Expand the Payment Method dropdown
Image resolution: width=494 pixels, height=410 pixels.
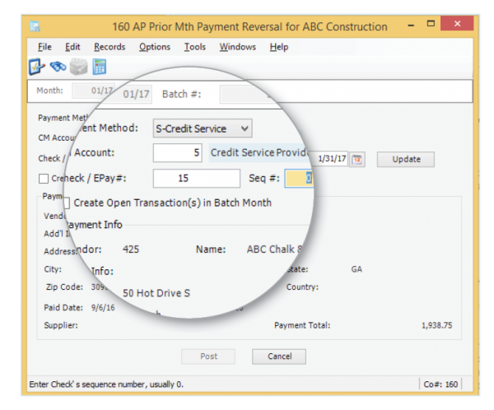click(245, 128)
